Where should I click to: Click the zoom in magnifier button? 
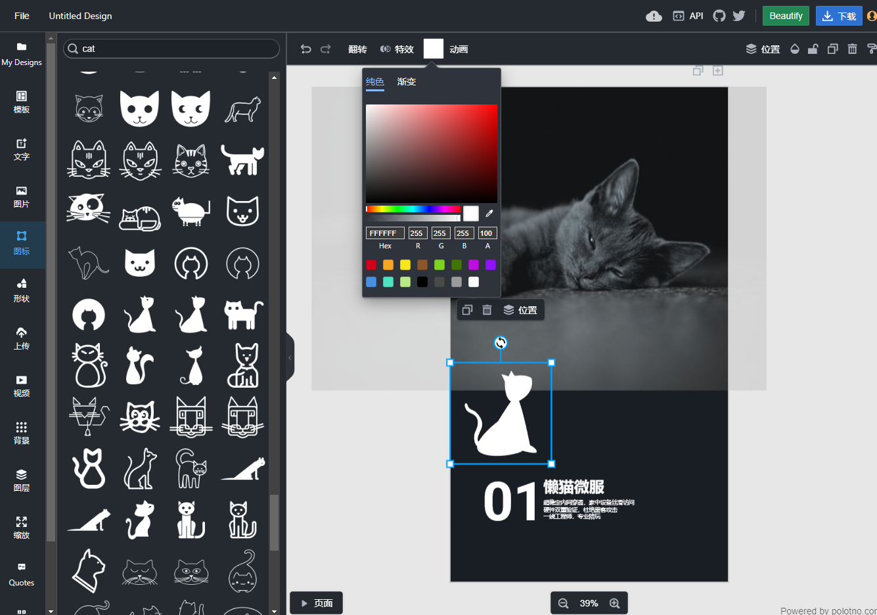click(x=615, y=603)
